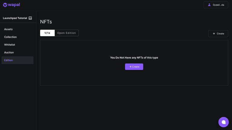Click the user avatar icon in wallet button
Image resolution: width=232 pixels, height=130 pixels.
pyautogui.click(x=209, y=5)
